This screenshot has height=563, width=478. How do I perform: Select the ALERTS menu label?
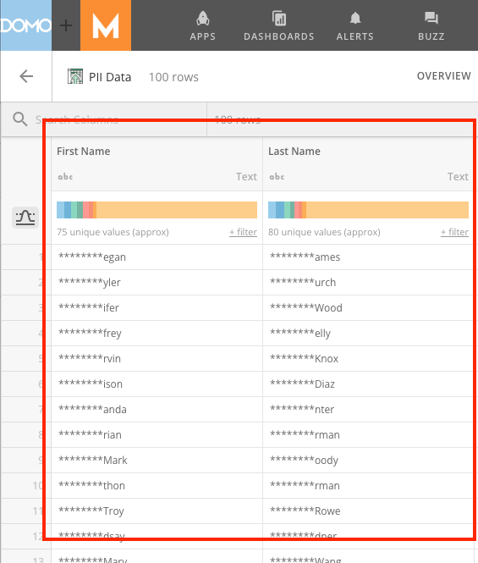click(355, 36)
